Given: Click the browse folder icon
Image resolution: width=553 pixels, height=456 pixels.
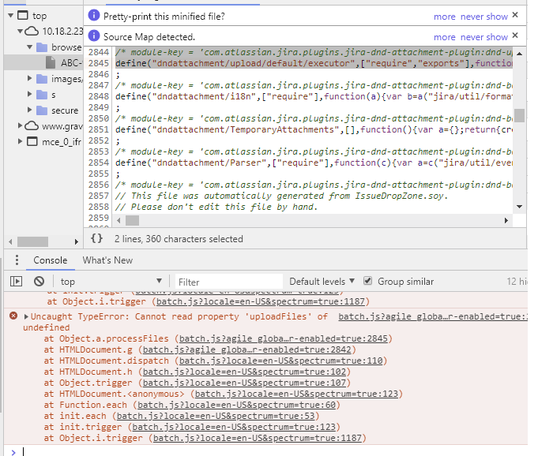Looking at the screenshot, I should pyautogui.click(x=42, y=47).
